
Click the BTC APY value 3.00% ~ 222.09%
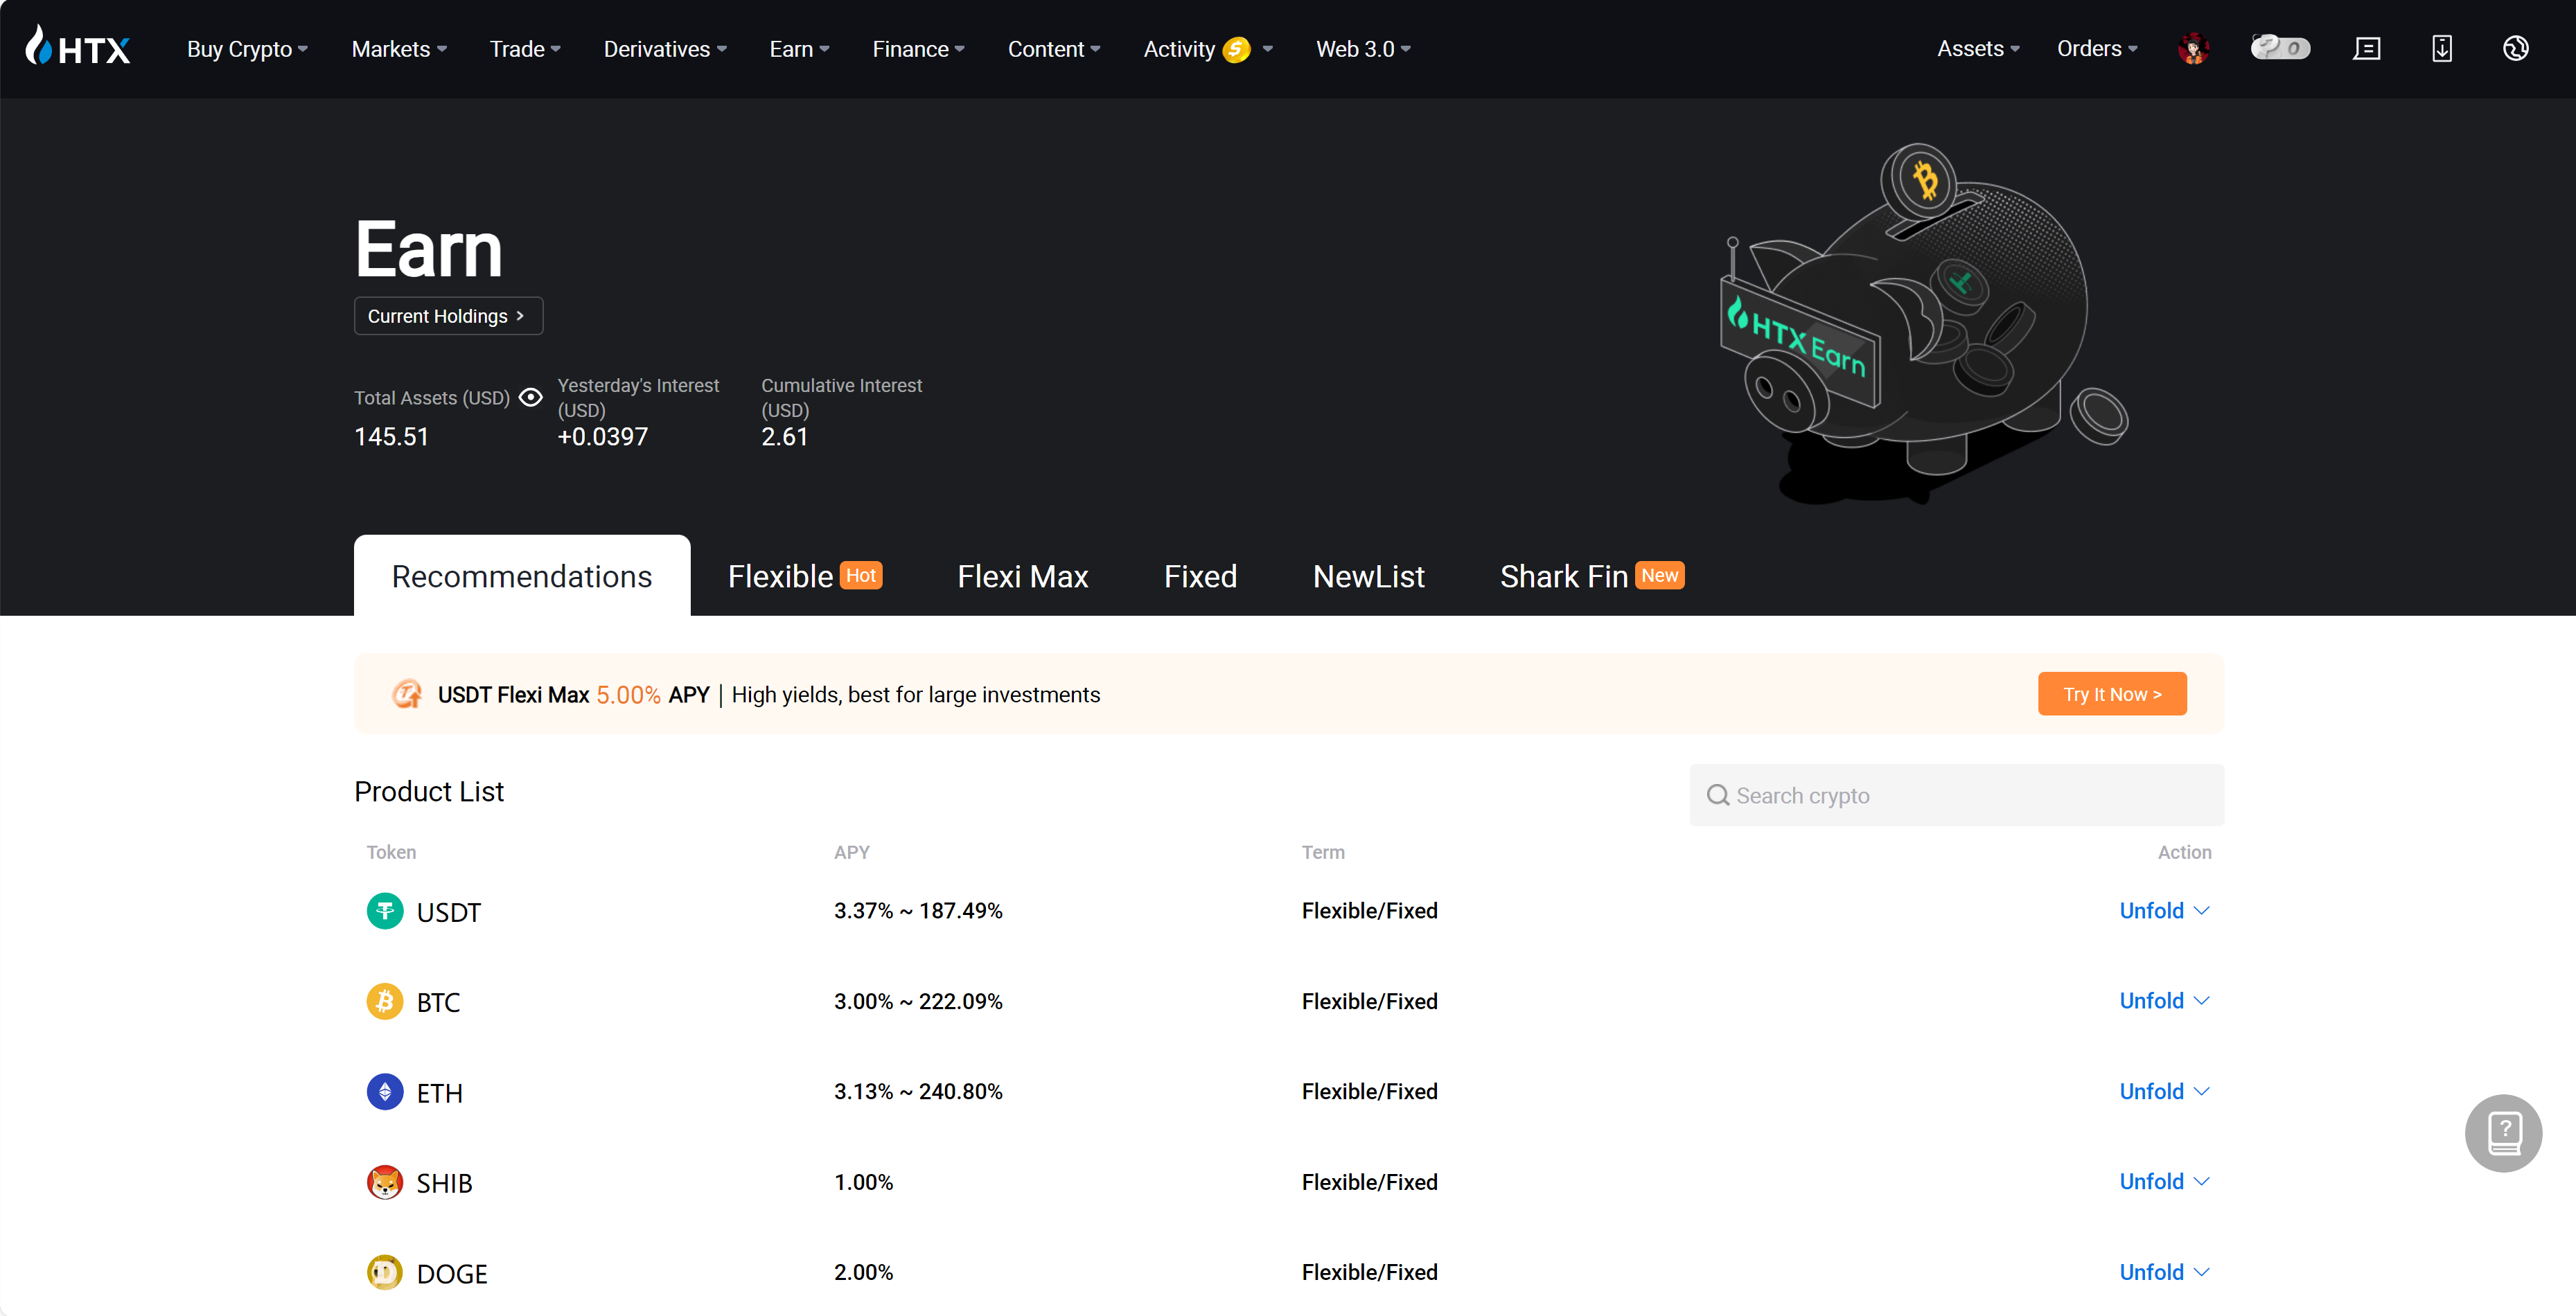pyautogui.click(x=918, y=1001)
